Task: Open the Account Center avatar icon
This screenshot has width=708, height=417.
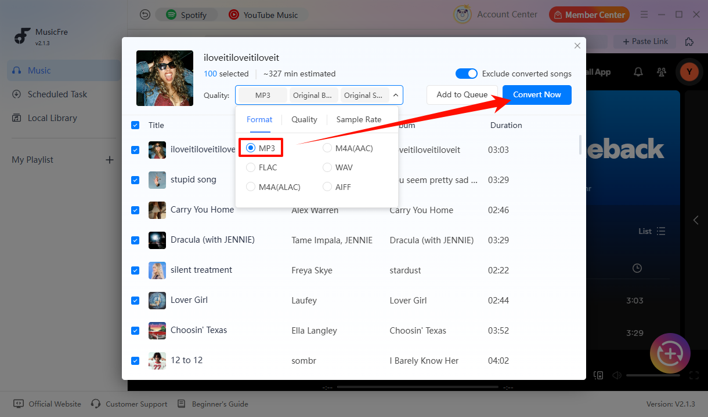Action: [462, 15]
